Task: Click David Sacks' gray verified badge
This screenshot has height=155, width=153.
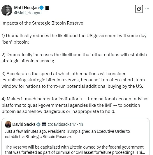Action: pyautogui.click(x=38, y=124)
